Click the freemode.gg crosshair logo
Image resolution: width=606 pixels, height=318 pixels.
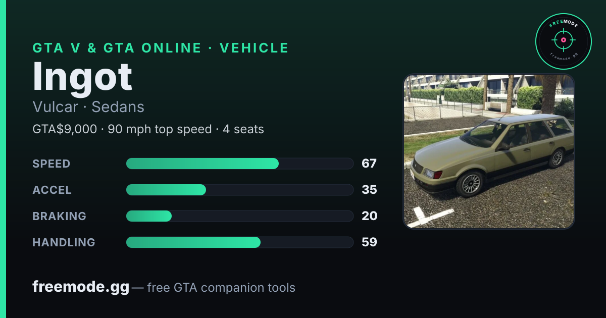pos(563,41)
